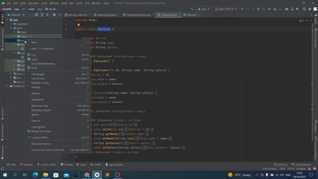The width and height of the screenshot is (318, 179).
Task: Open editor tabs more options icon
Action: pos(311,15)
